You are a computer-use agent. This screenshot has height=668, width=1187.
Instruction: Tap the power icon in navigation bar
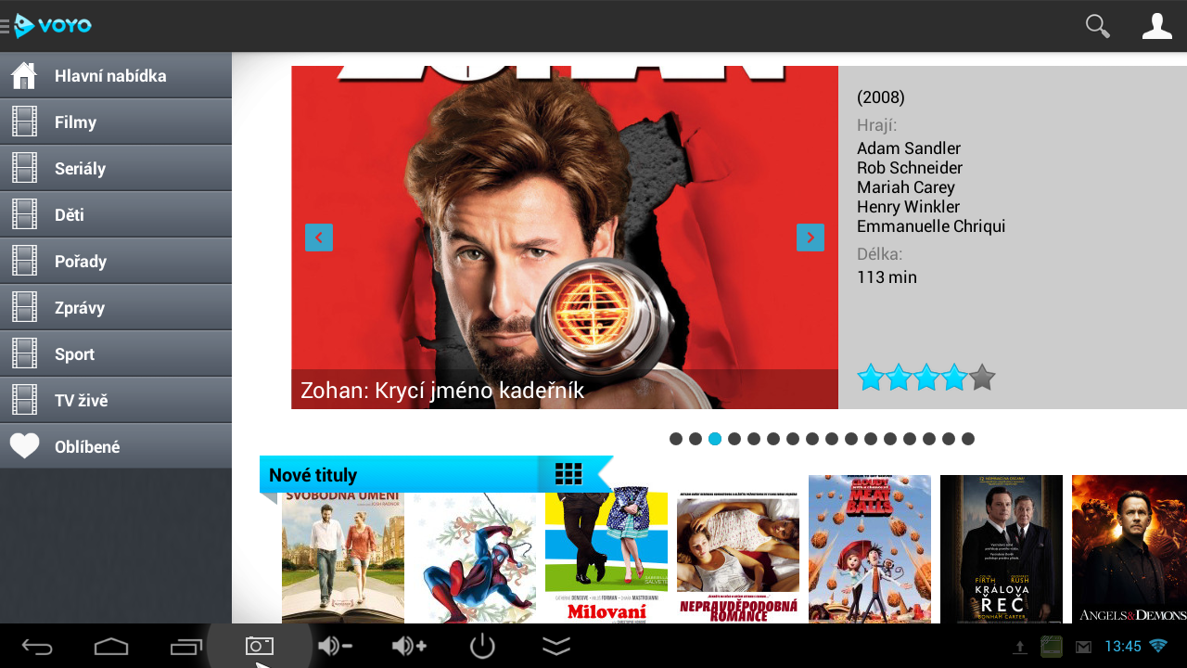[x=483, y=647]
